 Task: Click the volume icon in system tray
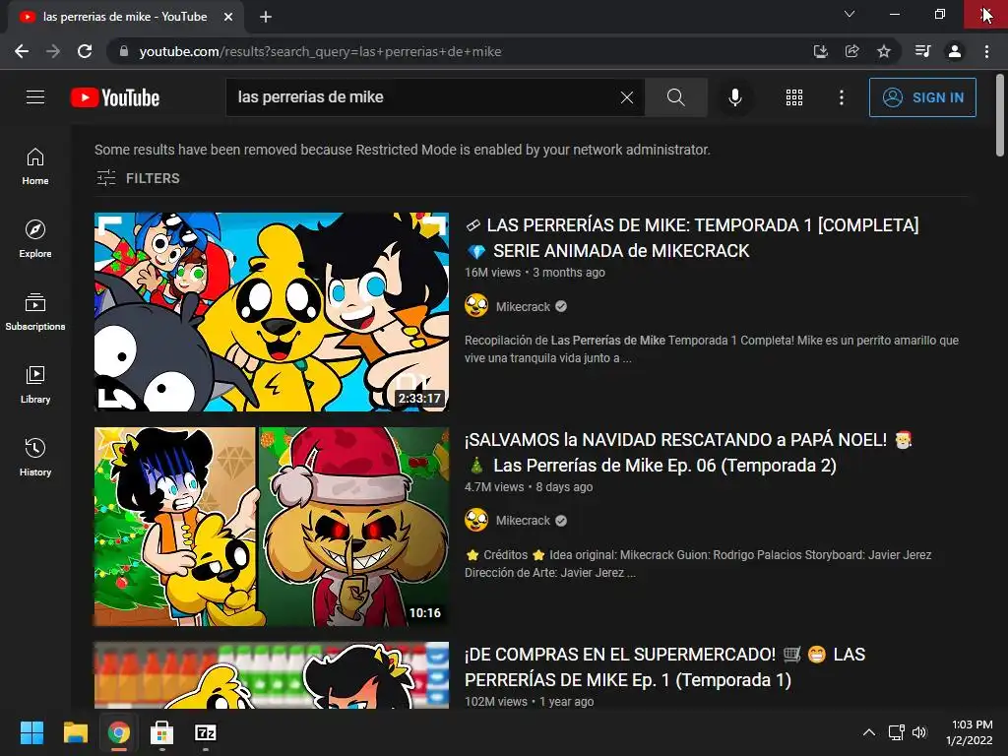coord(919,732)
